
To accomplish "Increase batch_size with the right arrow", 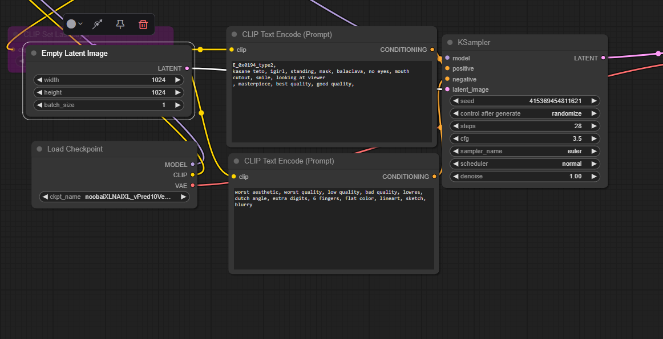I will point(177,105).
